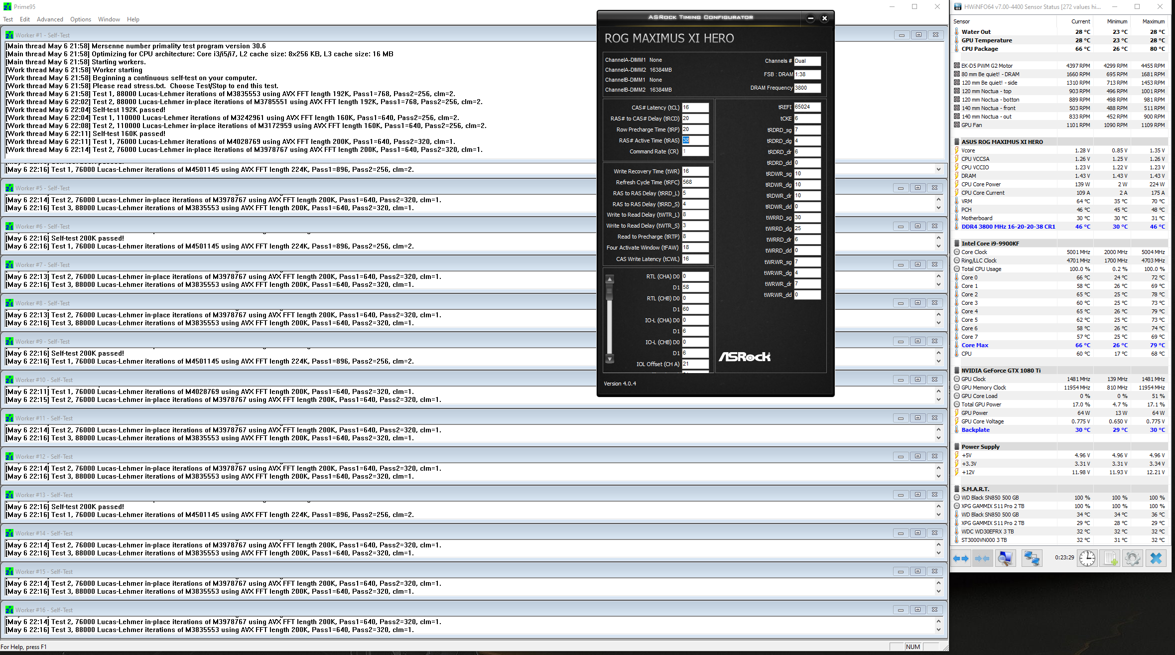
Task: Open the Advanced menu in Prime95
Action: [x=50, y=19]
